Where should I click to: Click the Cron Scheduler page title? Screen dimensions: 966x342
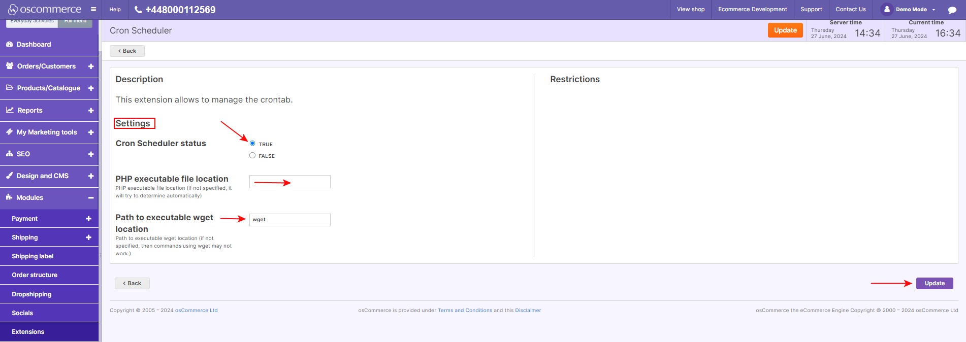coord(141,30)
